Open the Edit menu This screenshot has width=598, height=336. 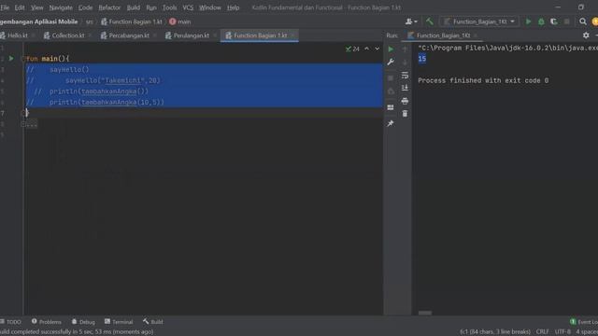click(20, 7)
